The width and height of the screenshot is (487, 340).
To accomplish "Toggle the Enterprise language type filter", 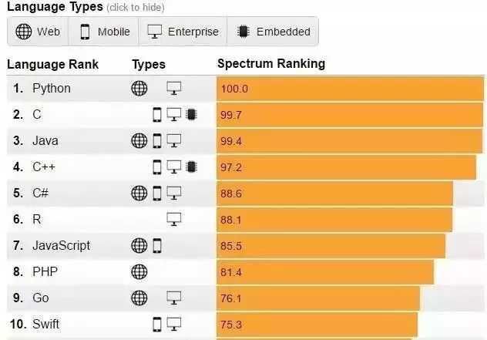I will [x=183, y=32].
